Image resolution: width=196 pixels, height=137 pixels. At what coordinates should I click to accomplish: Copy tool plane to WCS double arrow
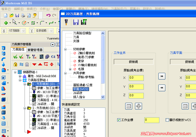(162, 88)
